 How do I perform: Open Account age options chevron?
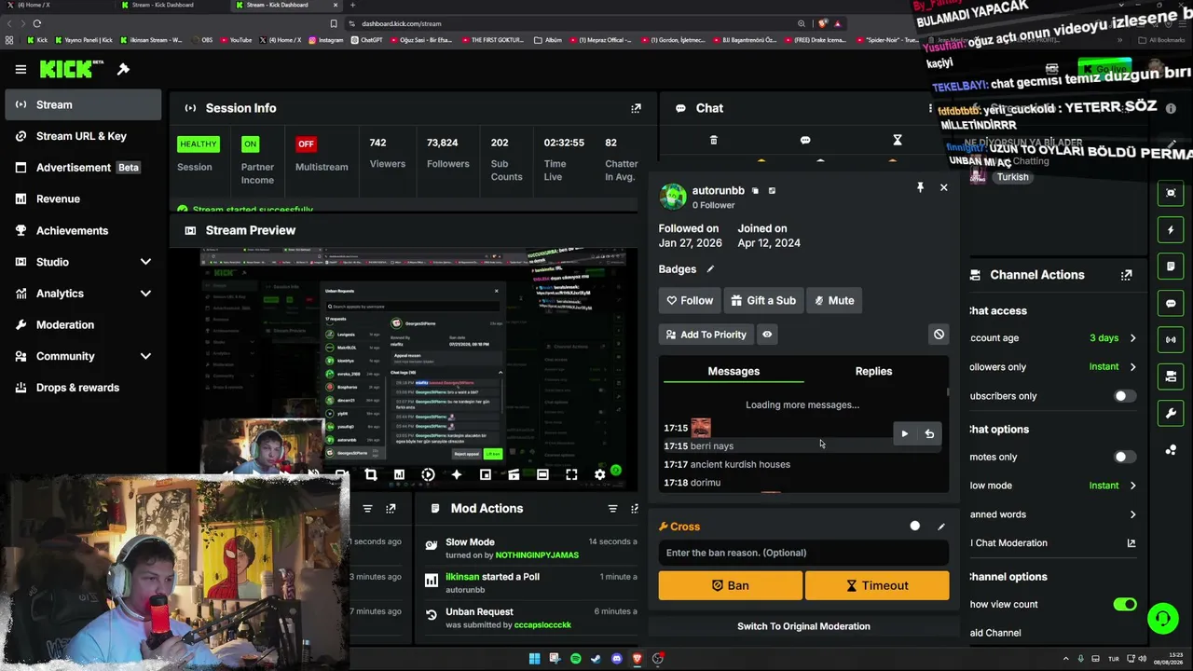pos(1132,338)
